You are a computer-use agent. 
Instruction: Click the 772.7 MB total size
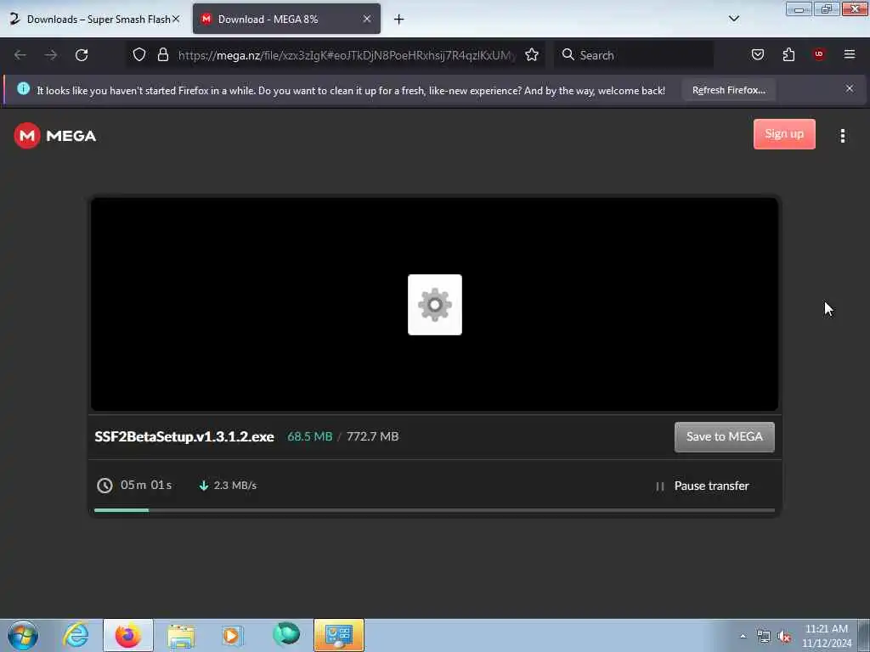373,437
